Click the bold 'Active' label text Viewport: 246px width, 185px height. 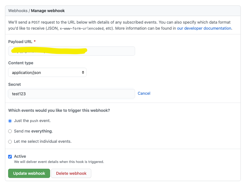click(x=20, y=156)
